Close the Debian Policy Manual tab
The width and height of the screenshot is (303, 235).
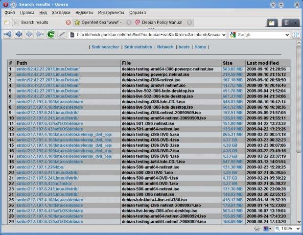tap(189, 23)
